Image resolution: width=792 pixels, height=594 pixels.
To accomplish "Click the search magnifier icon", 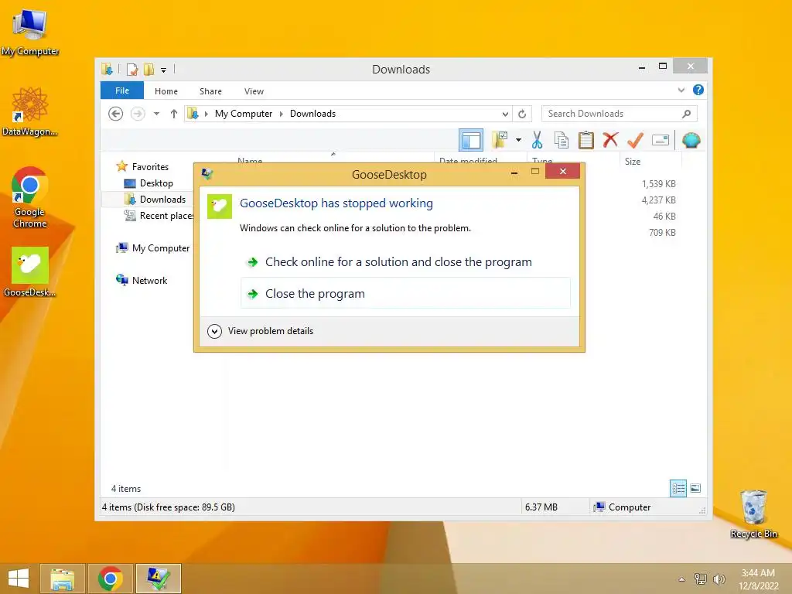I will (686, 114).
